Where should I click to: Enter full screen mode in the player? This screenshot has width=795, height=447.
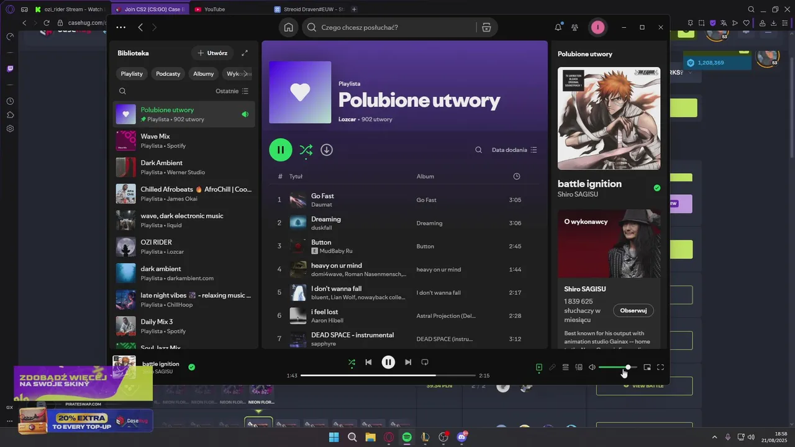pyautogui.click(x=660, y=368)
